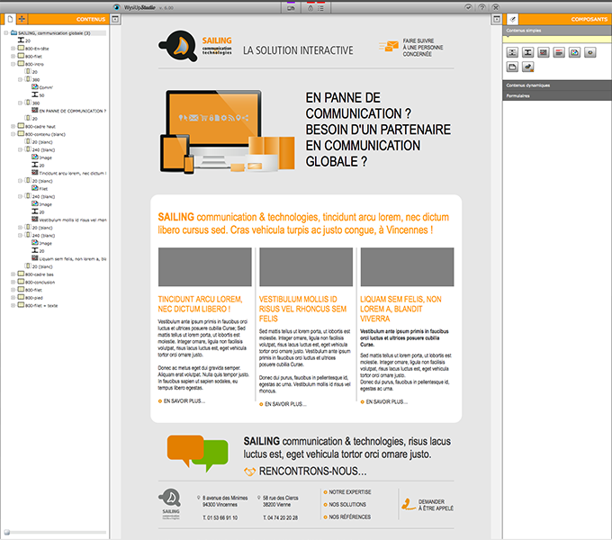612x540 pixels.
Task: Click the droplet icon in top toolbar
Action: [x=310, y=8]
